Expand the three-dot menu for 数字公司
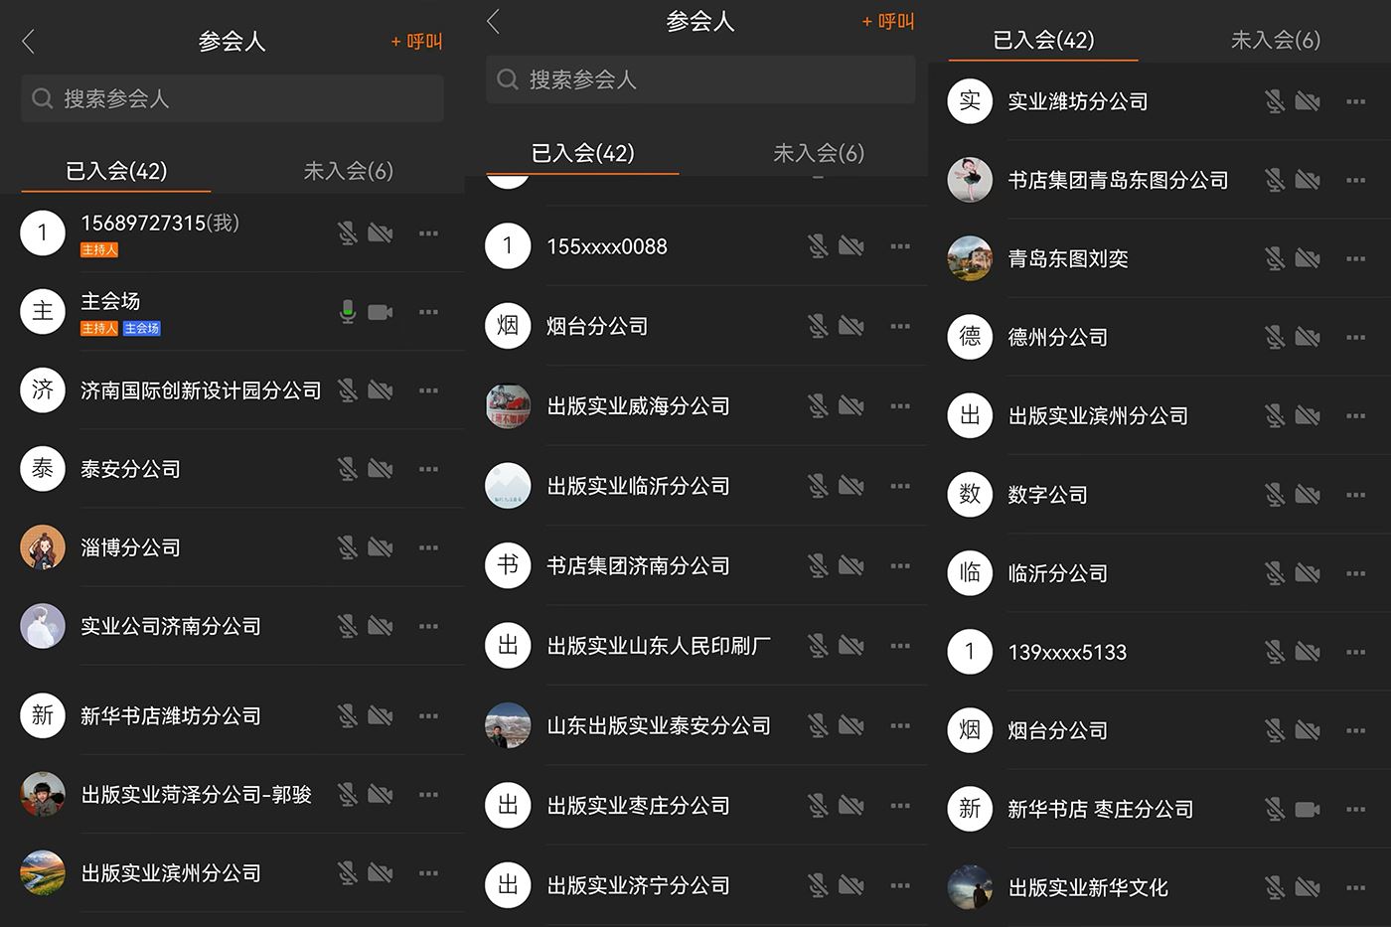The height and width of the screenshot is (927, 1391). [x=1355, y=495]
